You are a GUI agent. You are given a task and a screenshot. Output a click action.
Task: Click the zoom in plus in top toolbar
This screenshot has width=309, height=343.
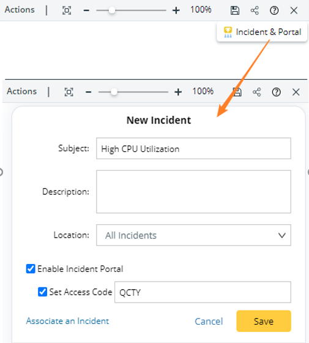(x=176, y=10)
